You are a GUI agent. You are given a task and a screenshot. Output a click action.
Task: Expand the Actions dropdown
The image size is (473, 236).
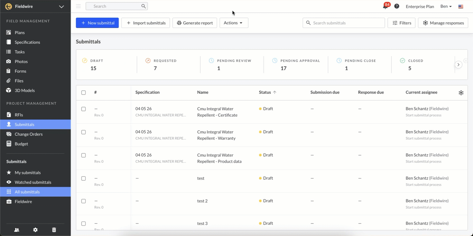[234, 23]
